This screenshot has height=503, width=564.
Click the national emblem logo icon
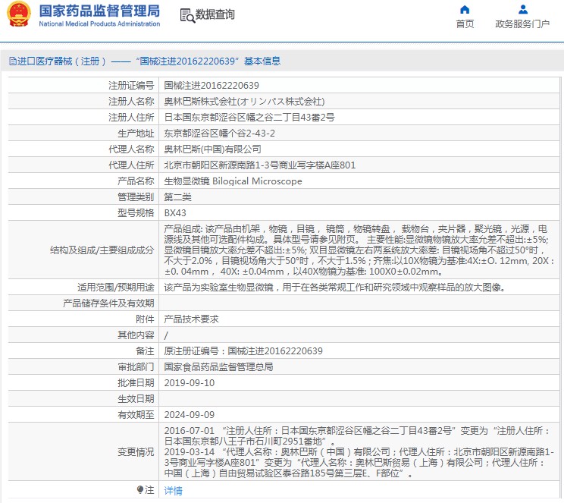tap(19, 14)
